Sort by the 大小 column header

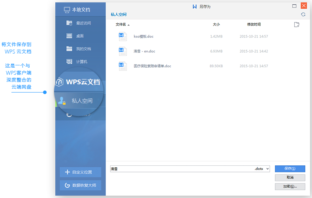[216, 24]
